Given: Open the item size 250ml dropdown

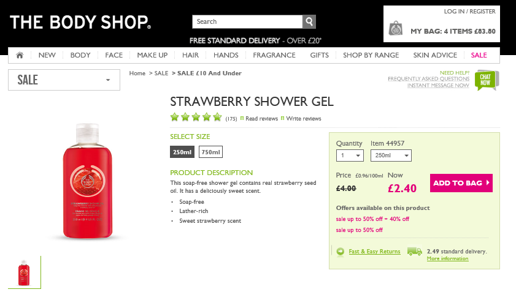Looking at the screenshot, I should tap(390, 155).
